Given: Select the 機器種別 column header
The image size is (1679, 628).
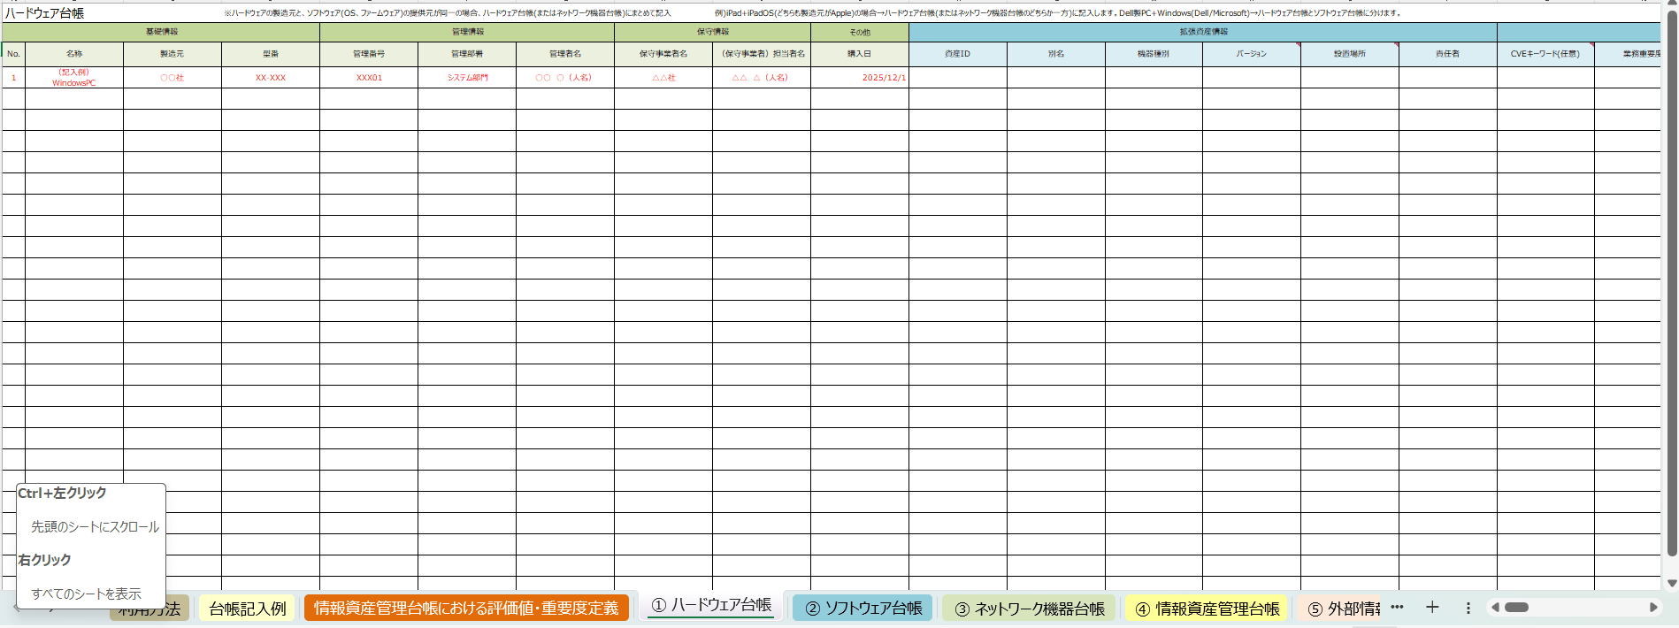Looking at the screenshot, I should 1154,54.
